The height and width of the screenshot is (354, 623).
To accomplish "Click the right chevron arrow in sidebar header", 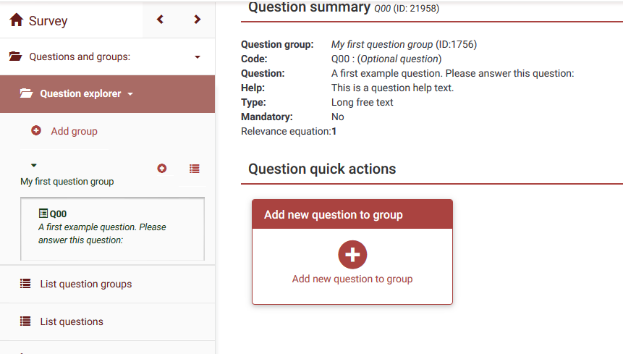I will [197, 20].
